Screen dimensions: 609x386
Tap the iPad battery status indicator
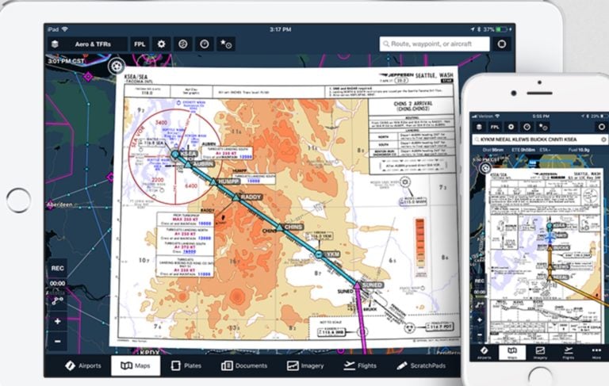tap(501, 29)
